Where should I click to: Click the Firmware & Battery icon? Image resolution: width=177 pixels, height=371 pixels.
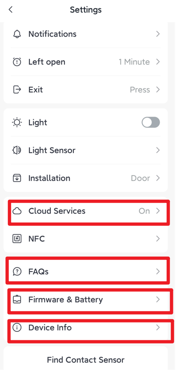17,300
